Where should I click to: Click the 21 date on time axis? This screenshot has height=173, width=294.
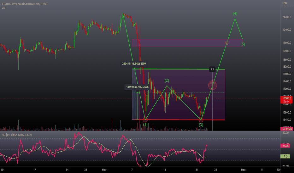click(197, 170)
